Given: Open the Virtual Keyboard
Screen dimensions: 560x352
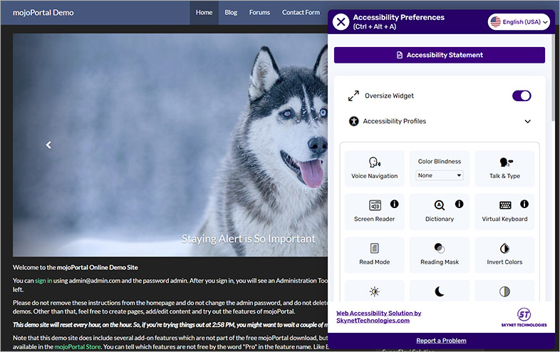Looking at the screenshot, I should (504, 212).
